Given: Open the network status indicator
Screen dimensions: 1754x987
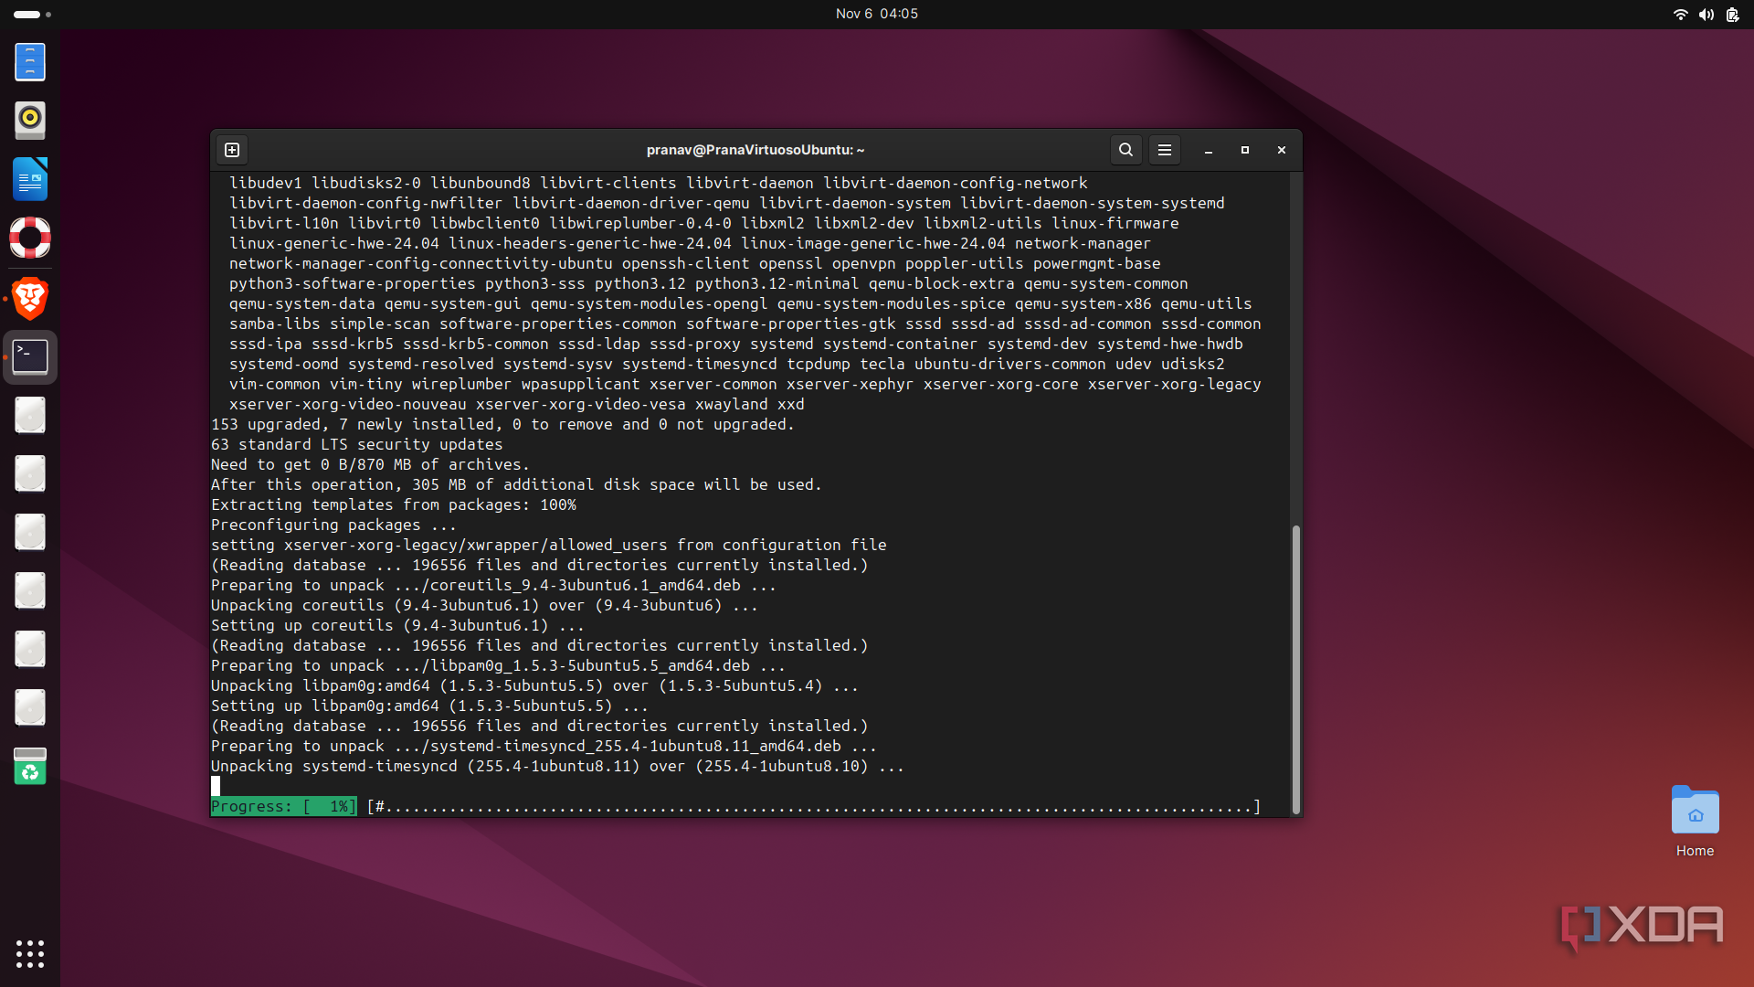Looking at the screenshot, I should point(1679,14).
